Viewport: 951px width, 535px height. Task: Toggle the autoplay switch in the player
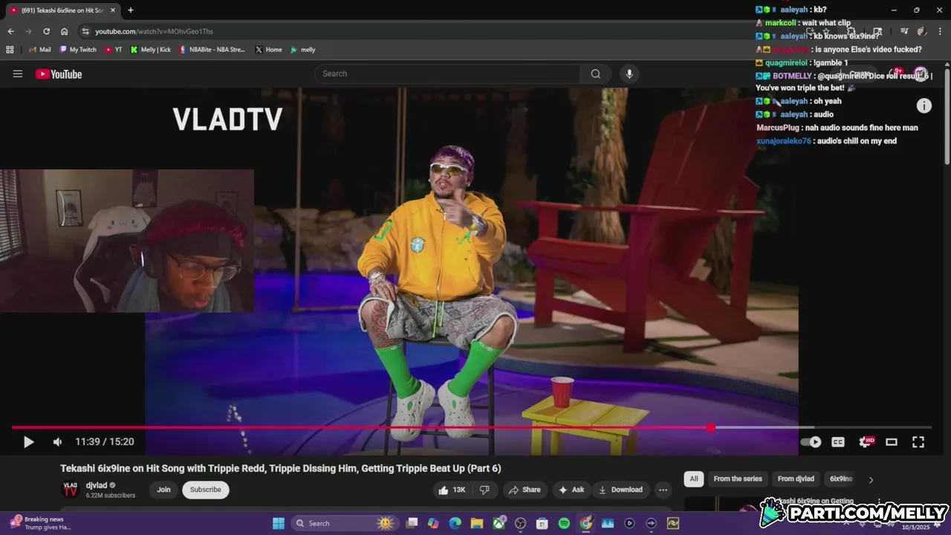pyautogui.click(x=811, y=442)
